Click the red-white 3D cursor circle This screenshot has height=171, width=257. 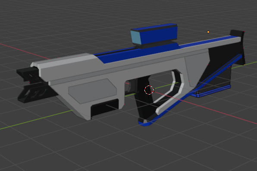pyautogui.click(x=149, y=90)
